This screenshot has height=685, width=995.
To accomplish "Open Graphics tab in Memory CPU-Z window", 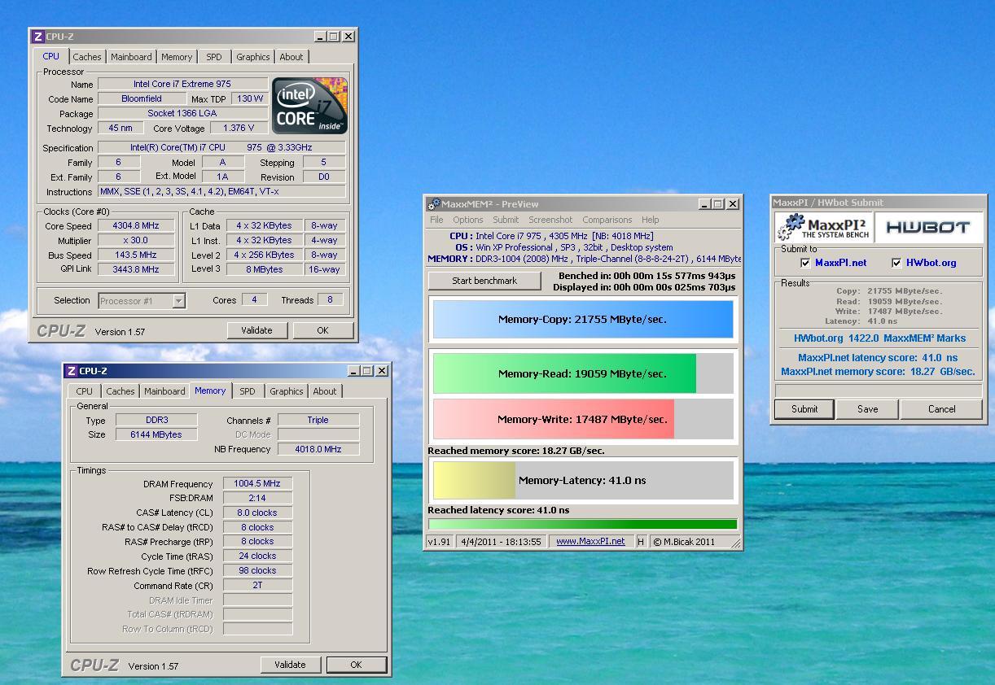I will (x=287, y=391).
